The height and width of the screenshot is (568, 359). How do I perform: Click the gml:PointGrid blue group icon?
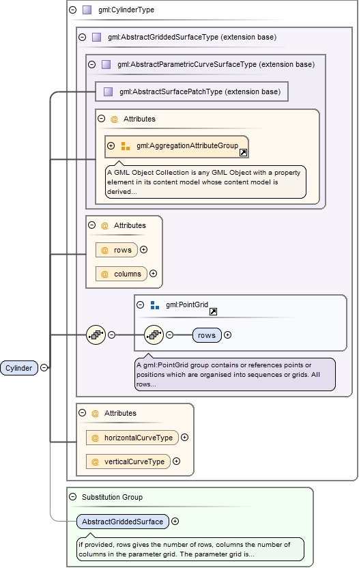point(155,305)
